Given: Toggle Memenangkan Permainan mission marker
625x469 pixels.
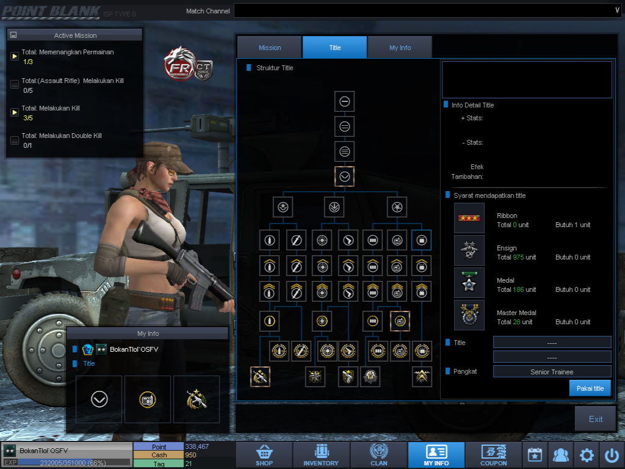Looking at the screenshot, I should coord(15,56).
